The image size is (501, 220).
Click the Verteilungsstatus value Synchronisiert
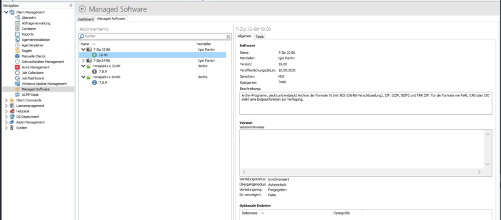point(279,180)
